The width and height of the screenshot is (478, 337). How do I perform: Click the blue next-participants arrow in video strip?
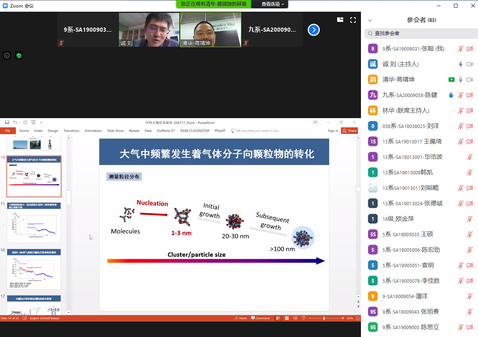point(314,30)
